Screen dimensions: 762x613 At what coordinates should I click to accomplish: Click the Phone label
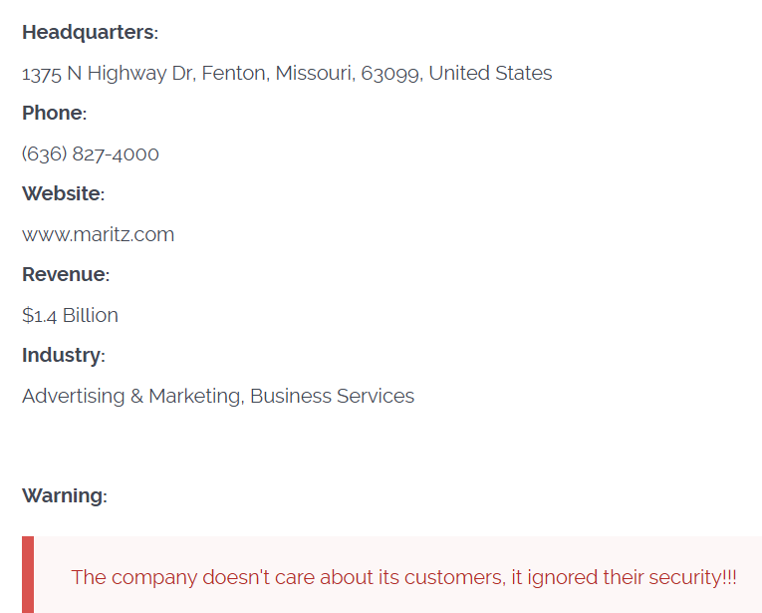pos(54,113)
